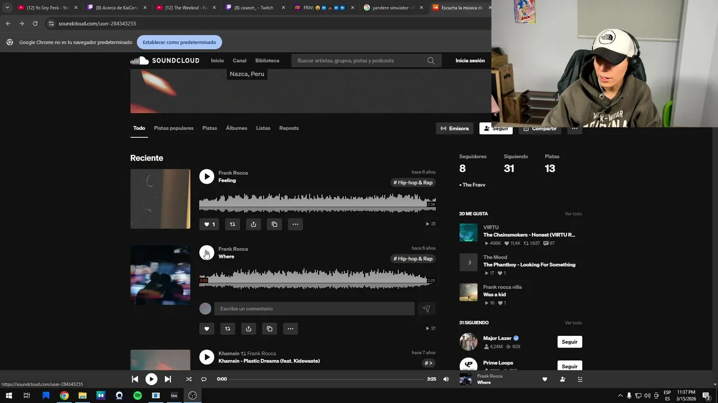Image resolution: width=718 pixels, height=403 pixels.
Task: Repost the track Where
Action: tap(227, 329)
